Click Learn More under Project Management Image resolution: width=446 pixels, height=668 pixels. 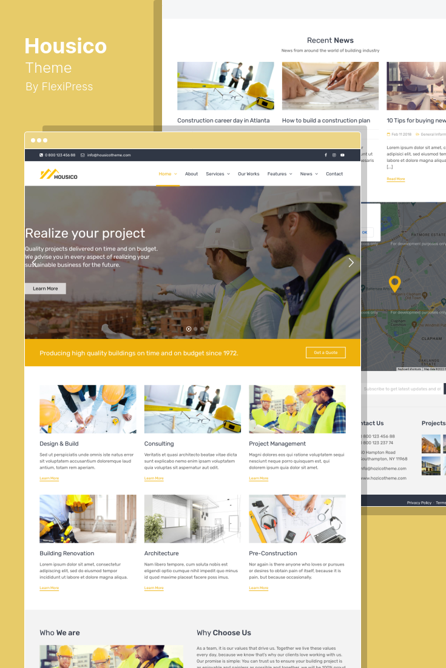258,478
